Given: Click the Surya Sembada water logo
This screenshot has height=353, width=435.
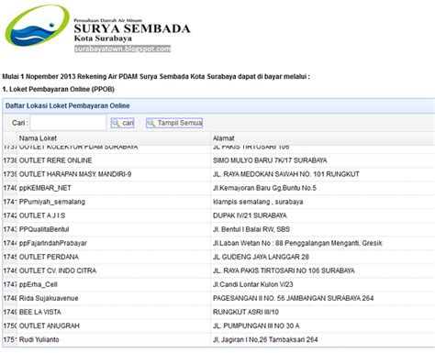Looking at the screenshot, I should click(x=37, y=26).
